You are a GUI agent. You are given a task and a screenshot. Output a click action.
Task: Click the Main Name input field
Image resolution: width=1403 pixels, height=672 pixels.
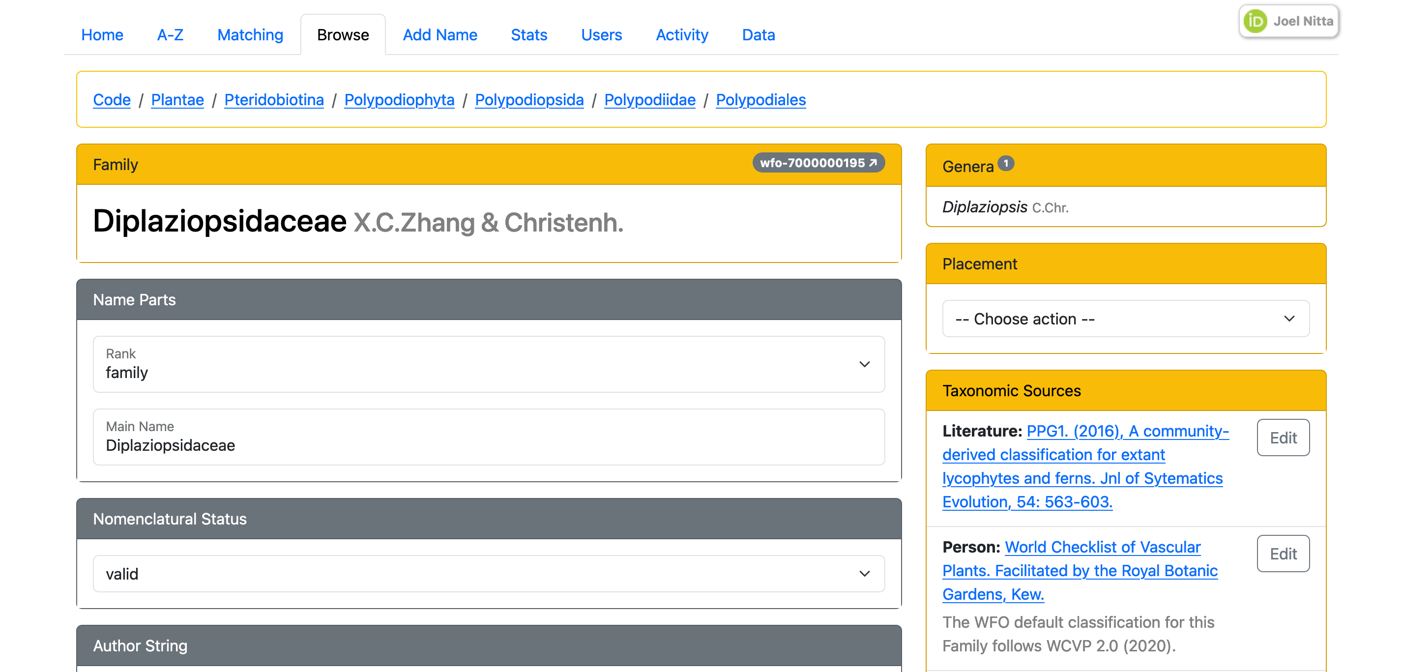(489, 445)
